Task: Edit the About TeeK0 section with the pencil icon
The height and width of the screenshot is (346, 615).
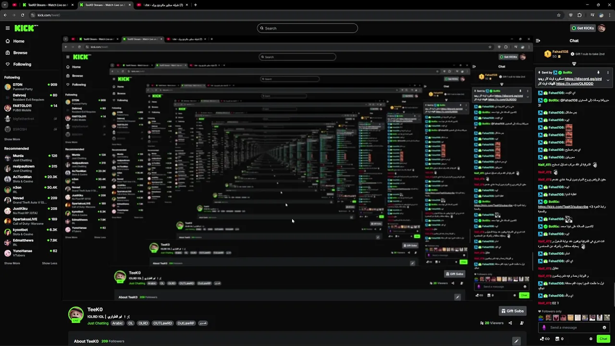Action: point(516,341)
